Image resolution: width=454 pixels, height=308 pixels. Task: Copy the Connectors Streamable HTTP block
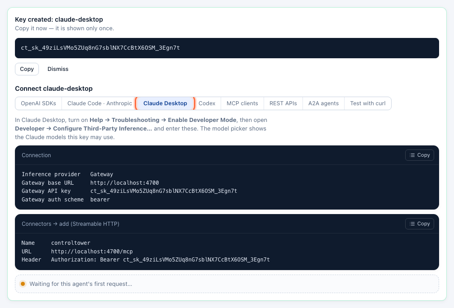pyautogui.click(x=420, y=224)
